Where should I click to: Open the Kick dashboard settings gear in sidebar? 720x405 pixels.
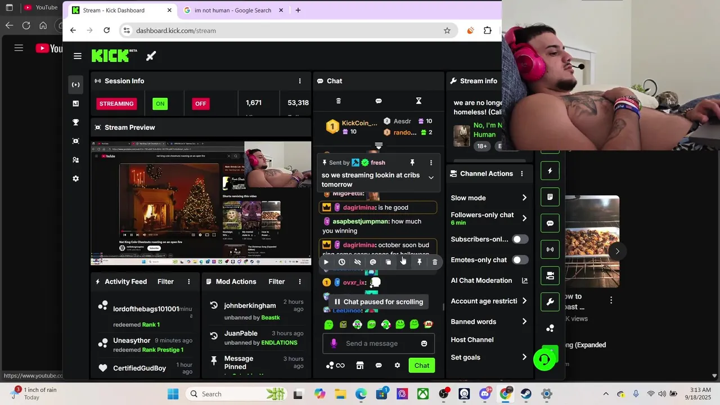tap(75, 179)
